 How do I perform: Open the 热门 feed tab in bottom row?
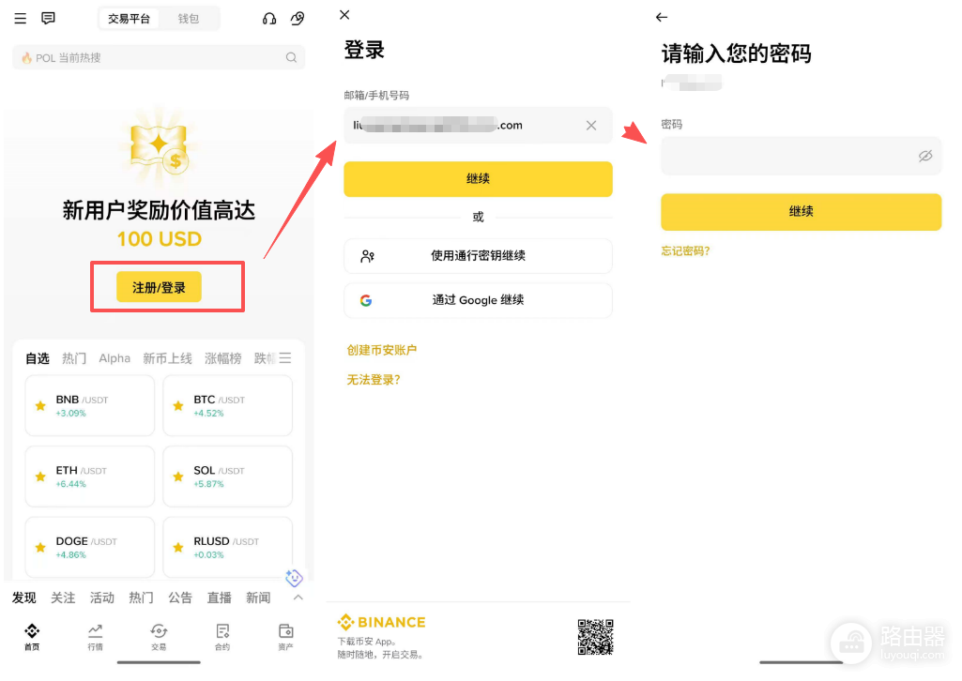pos(141,598)
